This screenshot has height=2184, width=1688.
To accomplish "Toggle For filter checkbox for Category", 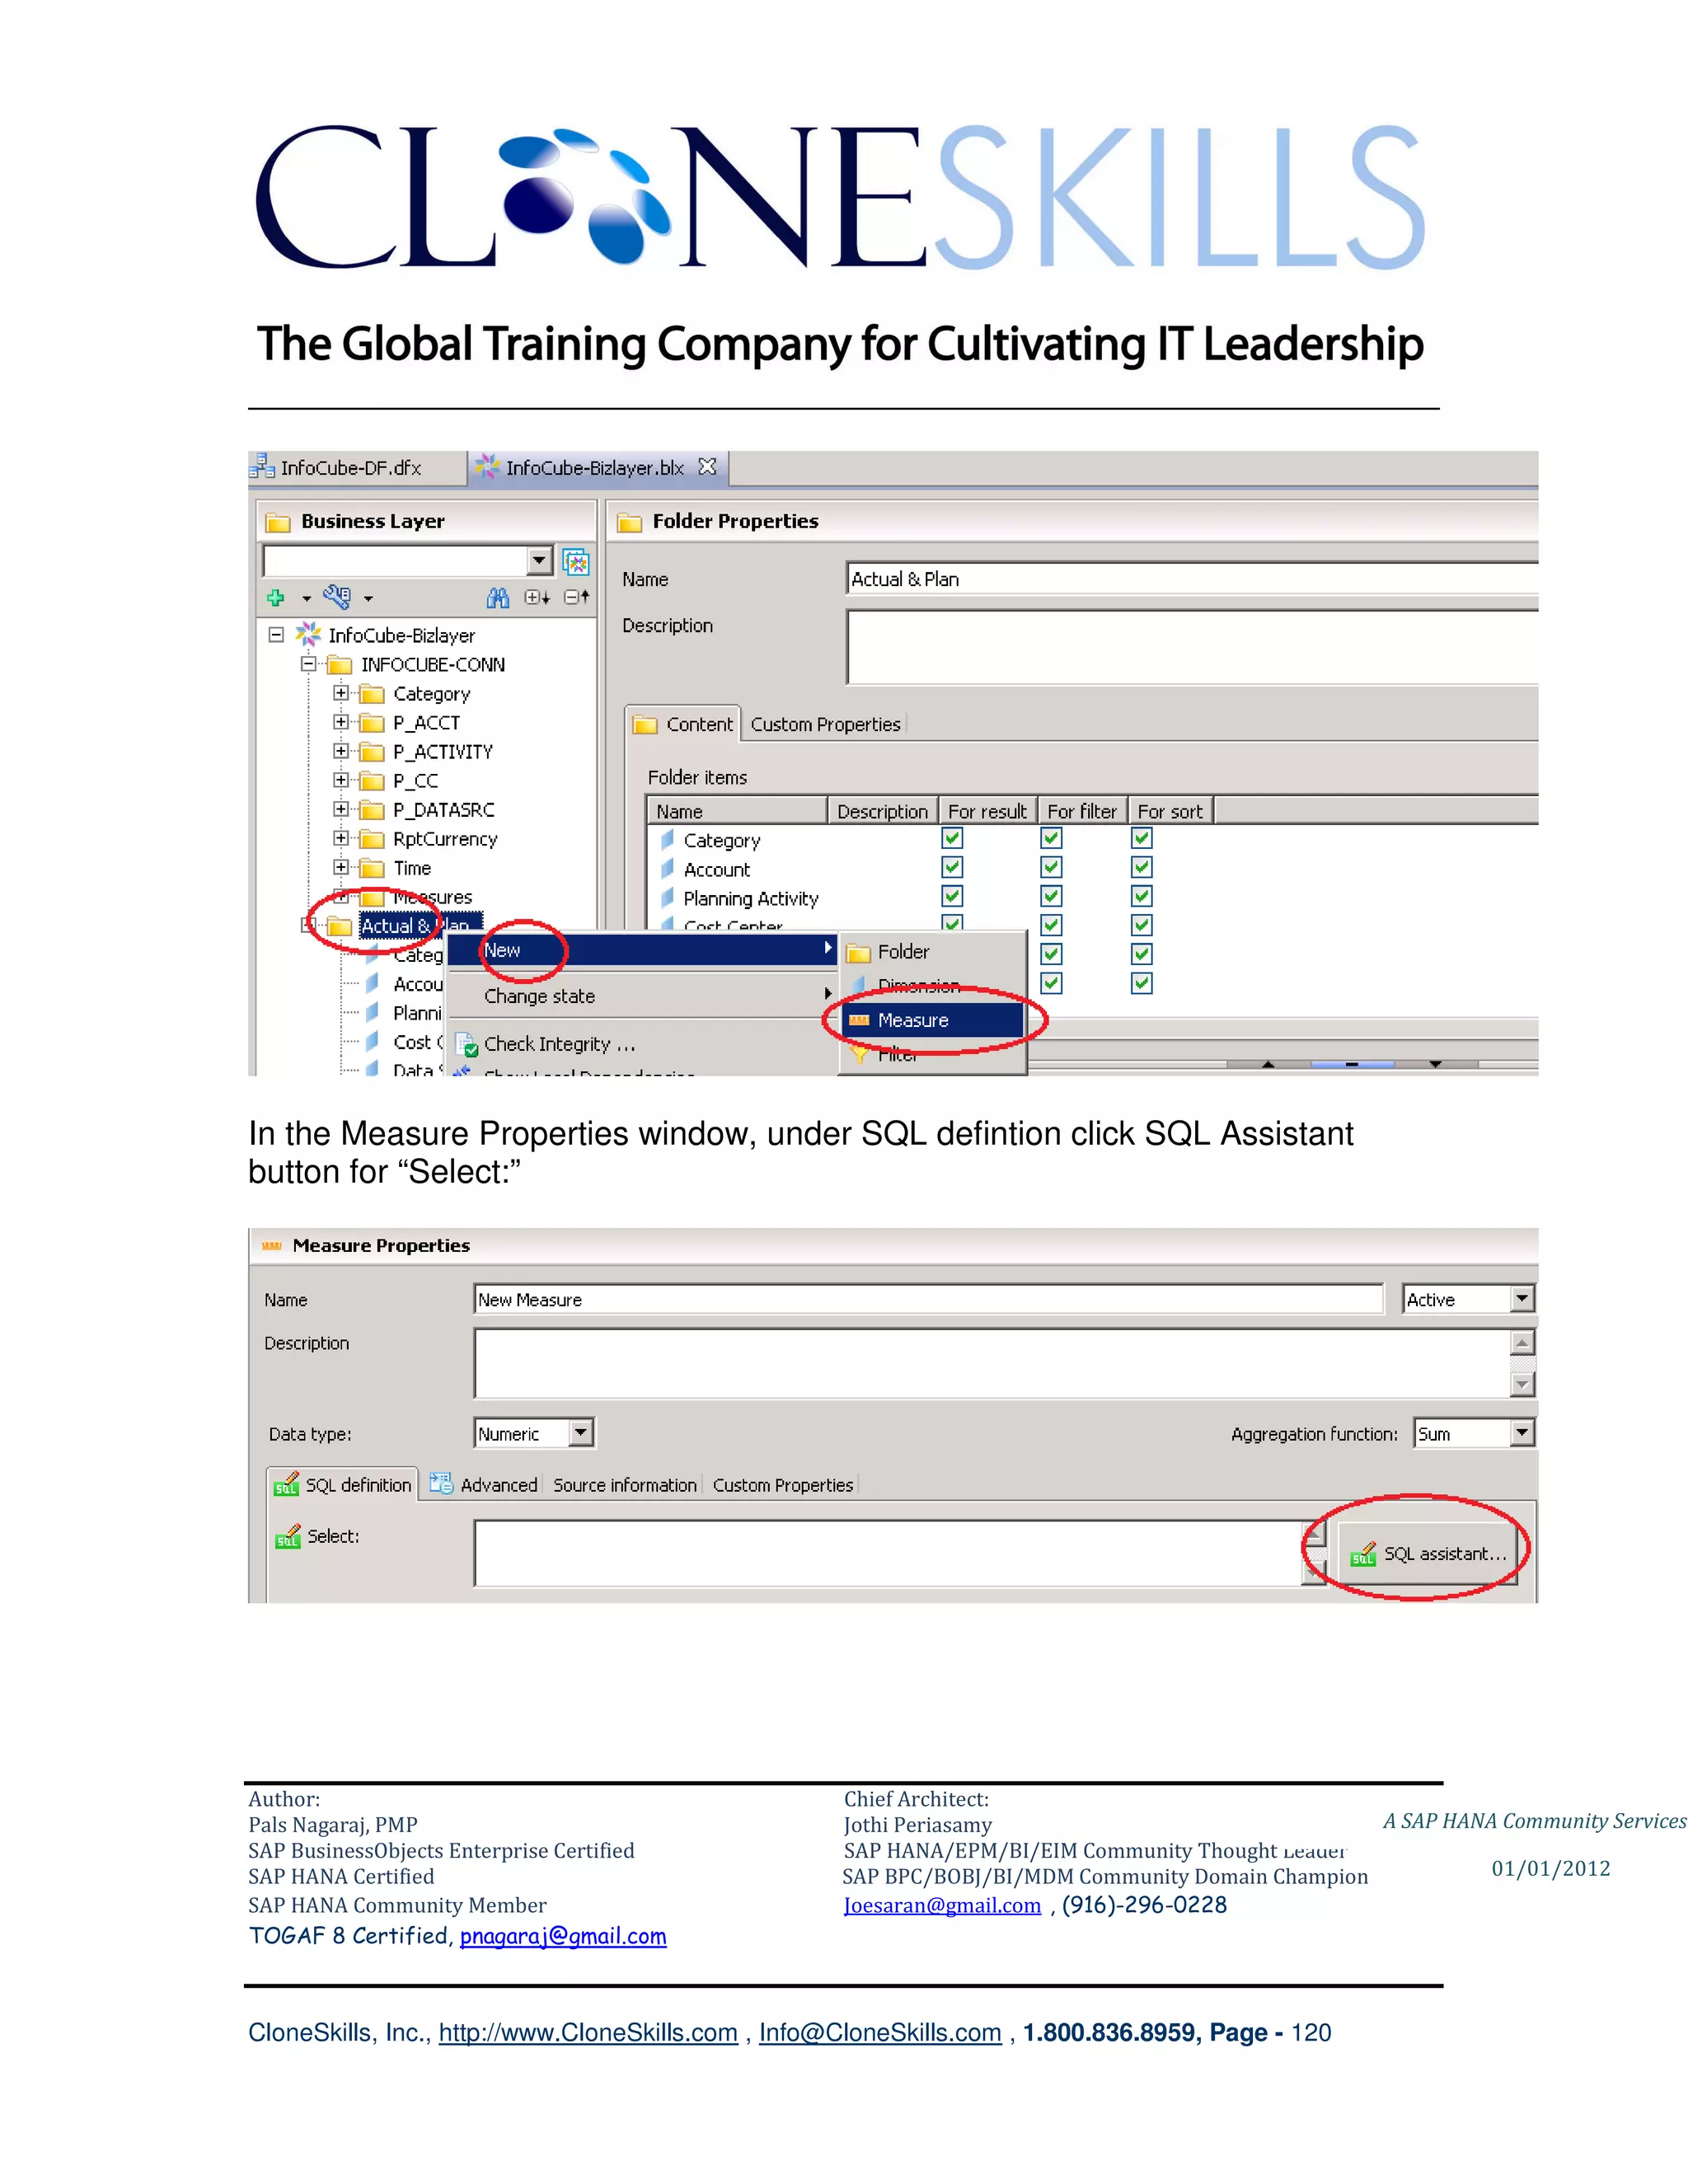I will pos(1051,838).
